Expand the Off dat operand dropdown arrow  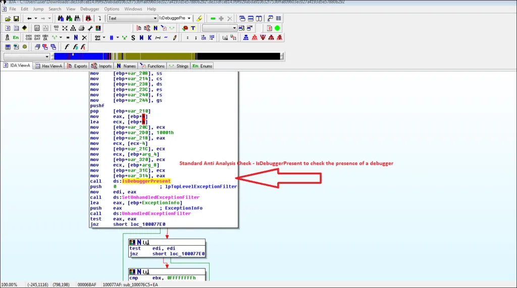(x=104, y=37)
